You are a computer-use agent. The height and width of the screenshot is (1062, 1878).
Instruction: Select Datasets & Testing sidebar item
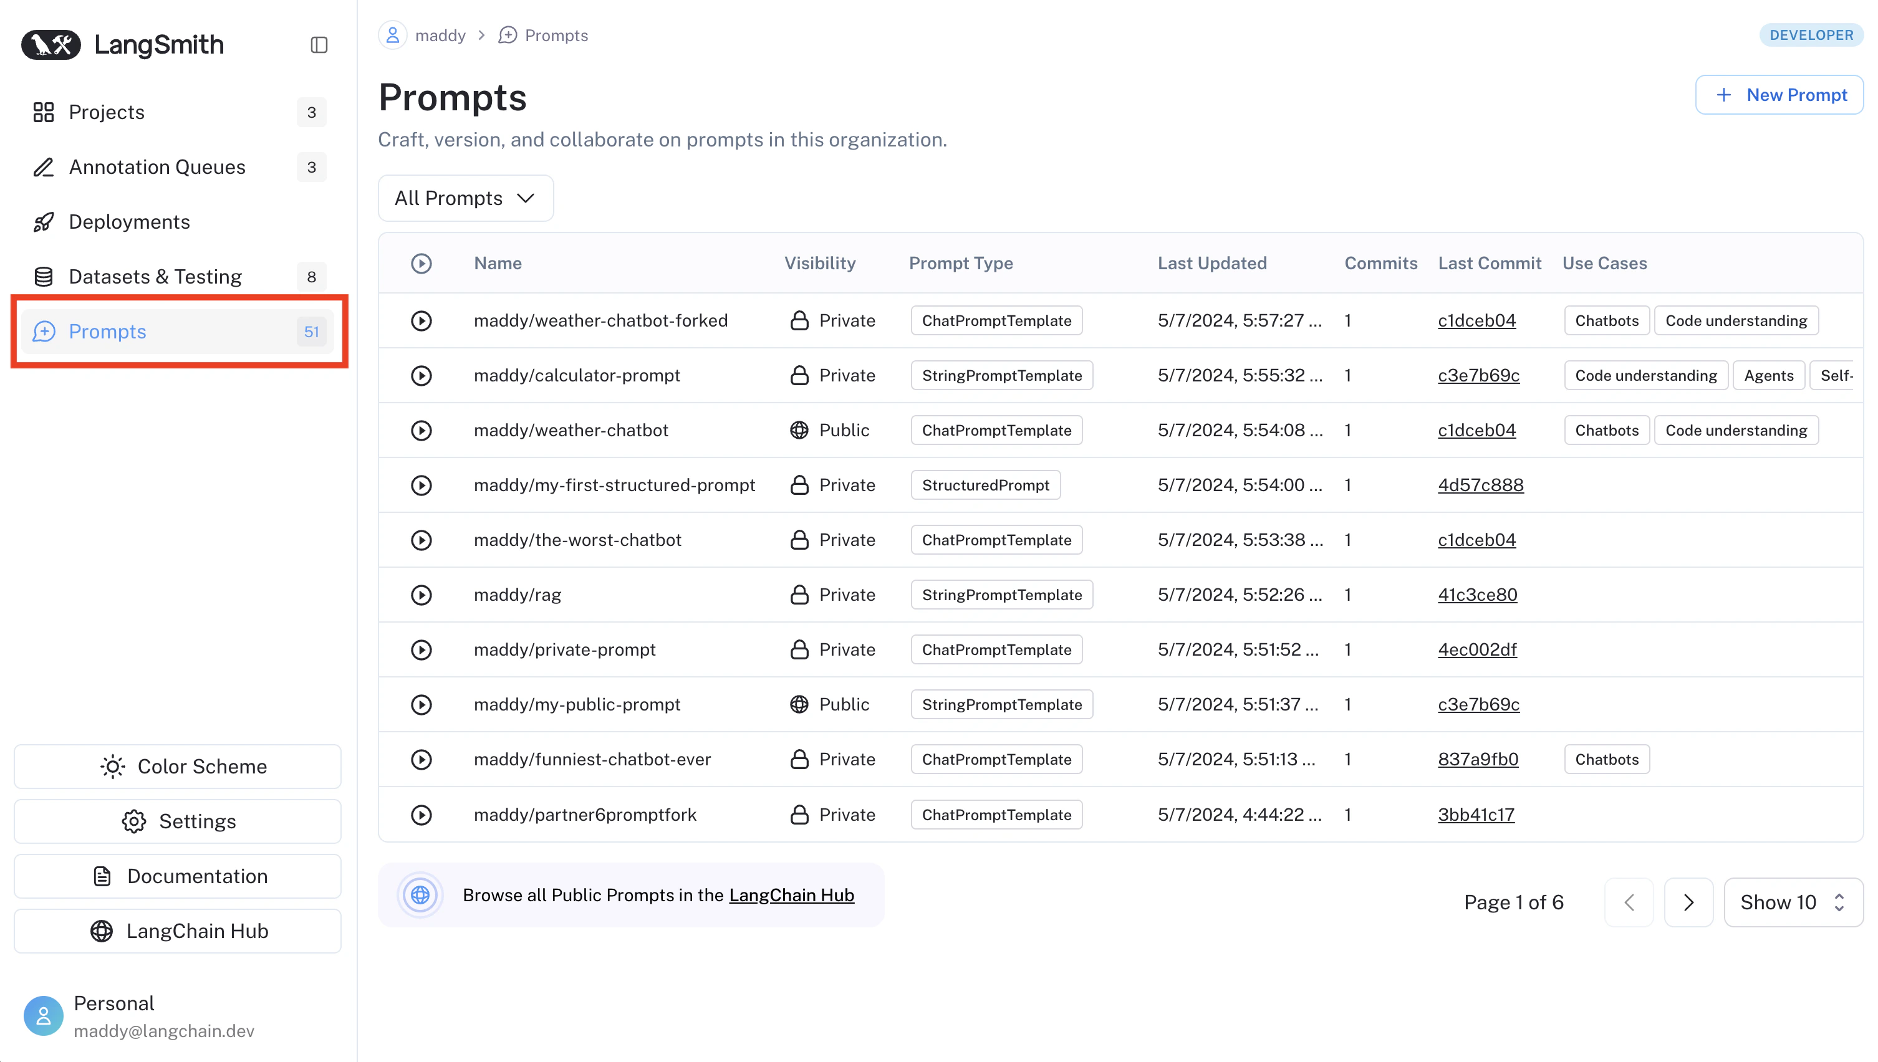click(155, 277)
